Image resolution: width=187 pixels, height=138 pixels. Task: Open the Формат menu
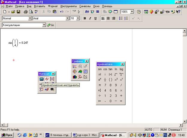(x=53, y=6)
